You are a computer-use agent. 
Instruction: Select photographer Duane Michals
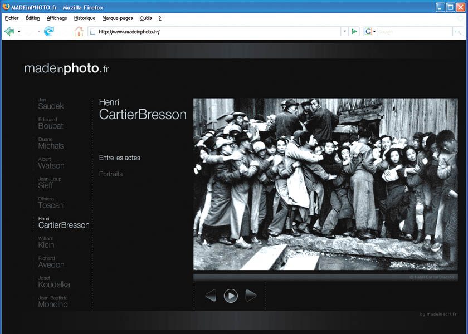(x=51, y=144)
